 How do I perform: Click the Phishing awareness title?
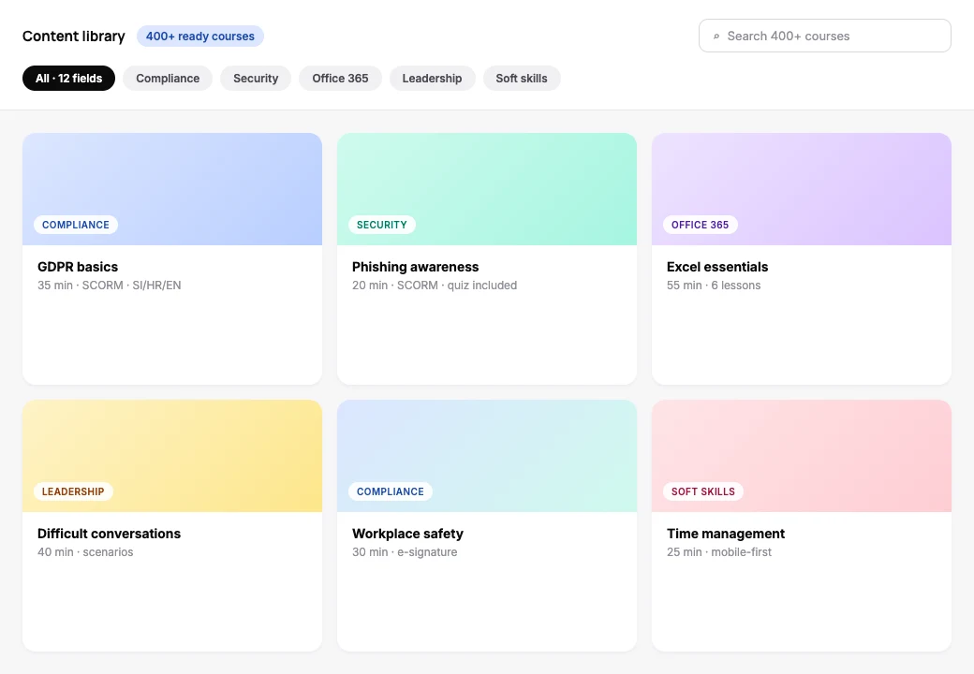pos(415,267)
